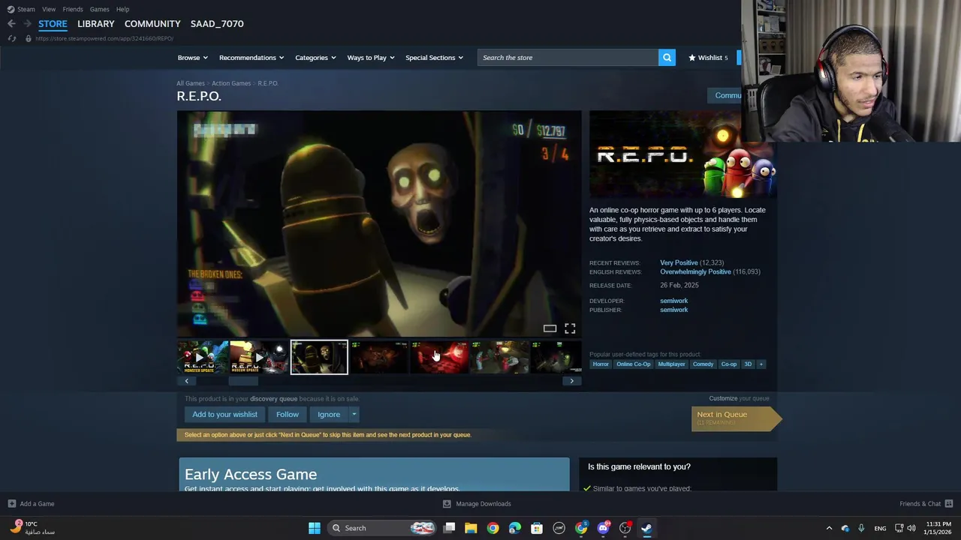The height and width of the screenshot is (540, 961).
Task: Switch to the STORE tab
Action: click(53, 24)
